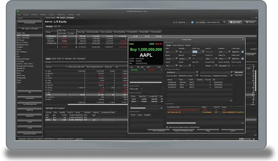
Task: Click the Symbol column sort arrow
Action: (66, 67)
